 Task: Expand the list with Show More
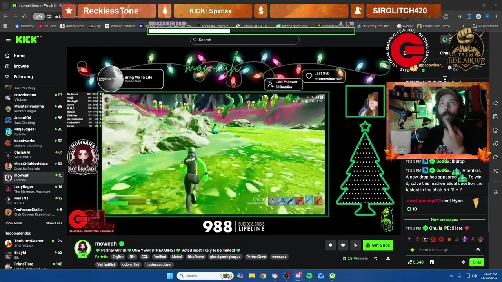coord(13,223)
